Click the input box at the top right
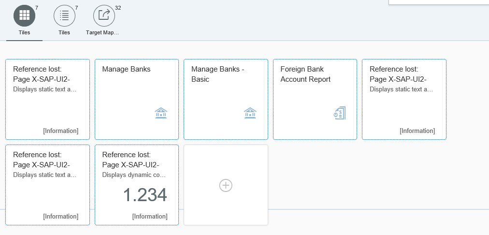The height and width of the screenshot is (235, 489). (x=439, y=2)
